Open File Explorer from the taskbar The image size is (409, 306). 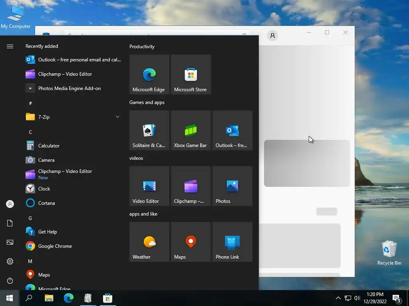(x=49, y=298)
